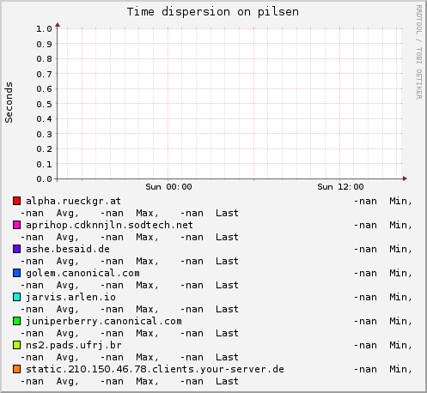Click the jarvis.arlen.io legend label

pyautogui.click(x=70, y=297)
